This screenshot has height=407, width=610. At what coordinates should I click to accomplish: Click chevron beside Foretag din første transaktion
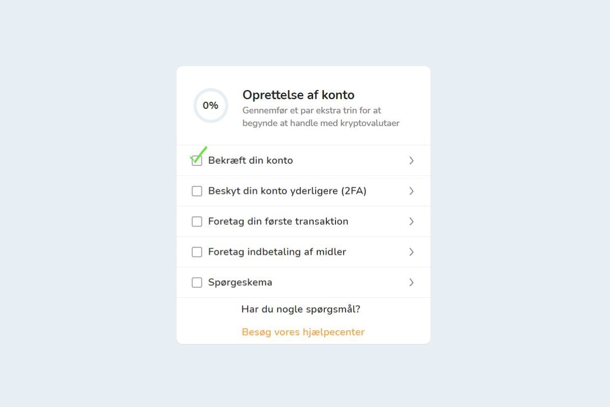click(x=412, y=222)
